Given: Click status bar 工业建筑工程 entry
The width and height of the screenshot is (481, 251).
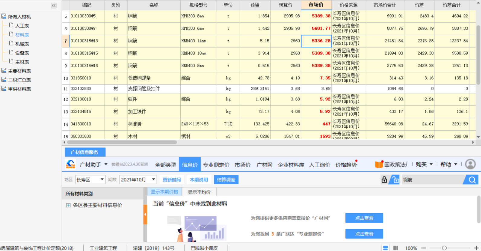Looking at the screenshot, I should 103,248.
